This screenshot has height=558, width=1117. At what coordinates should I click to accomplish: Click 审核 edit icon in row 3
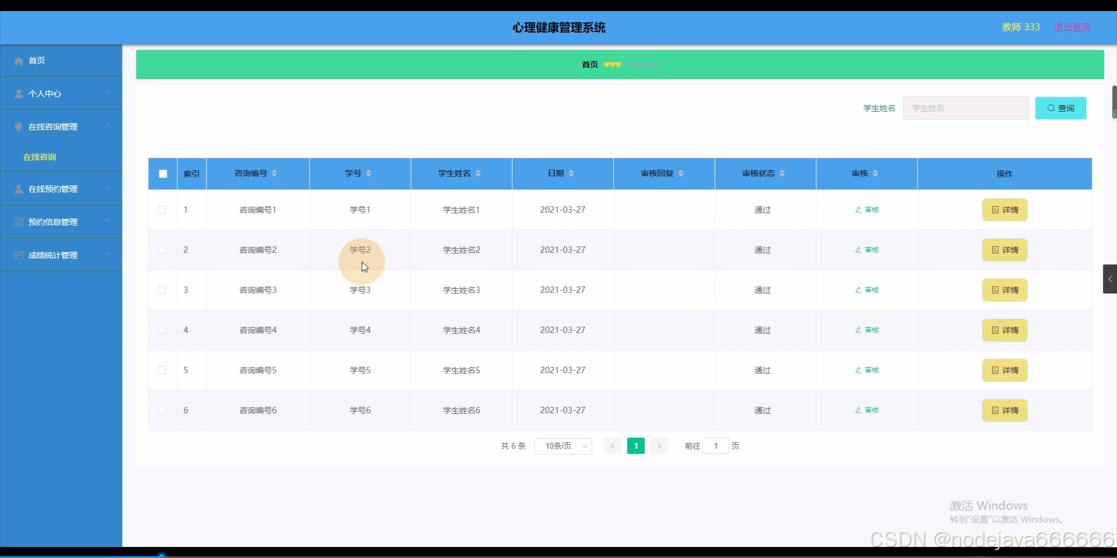click(858, 290)
